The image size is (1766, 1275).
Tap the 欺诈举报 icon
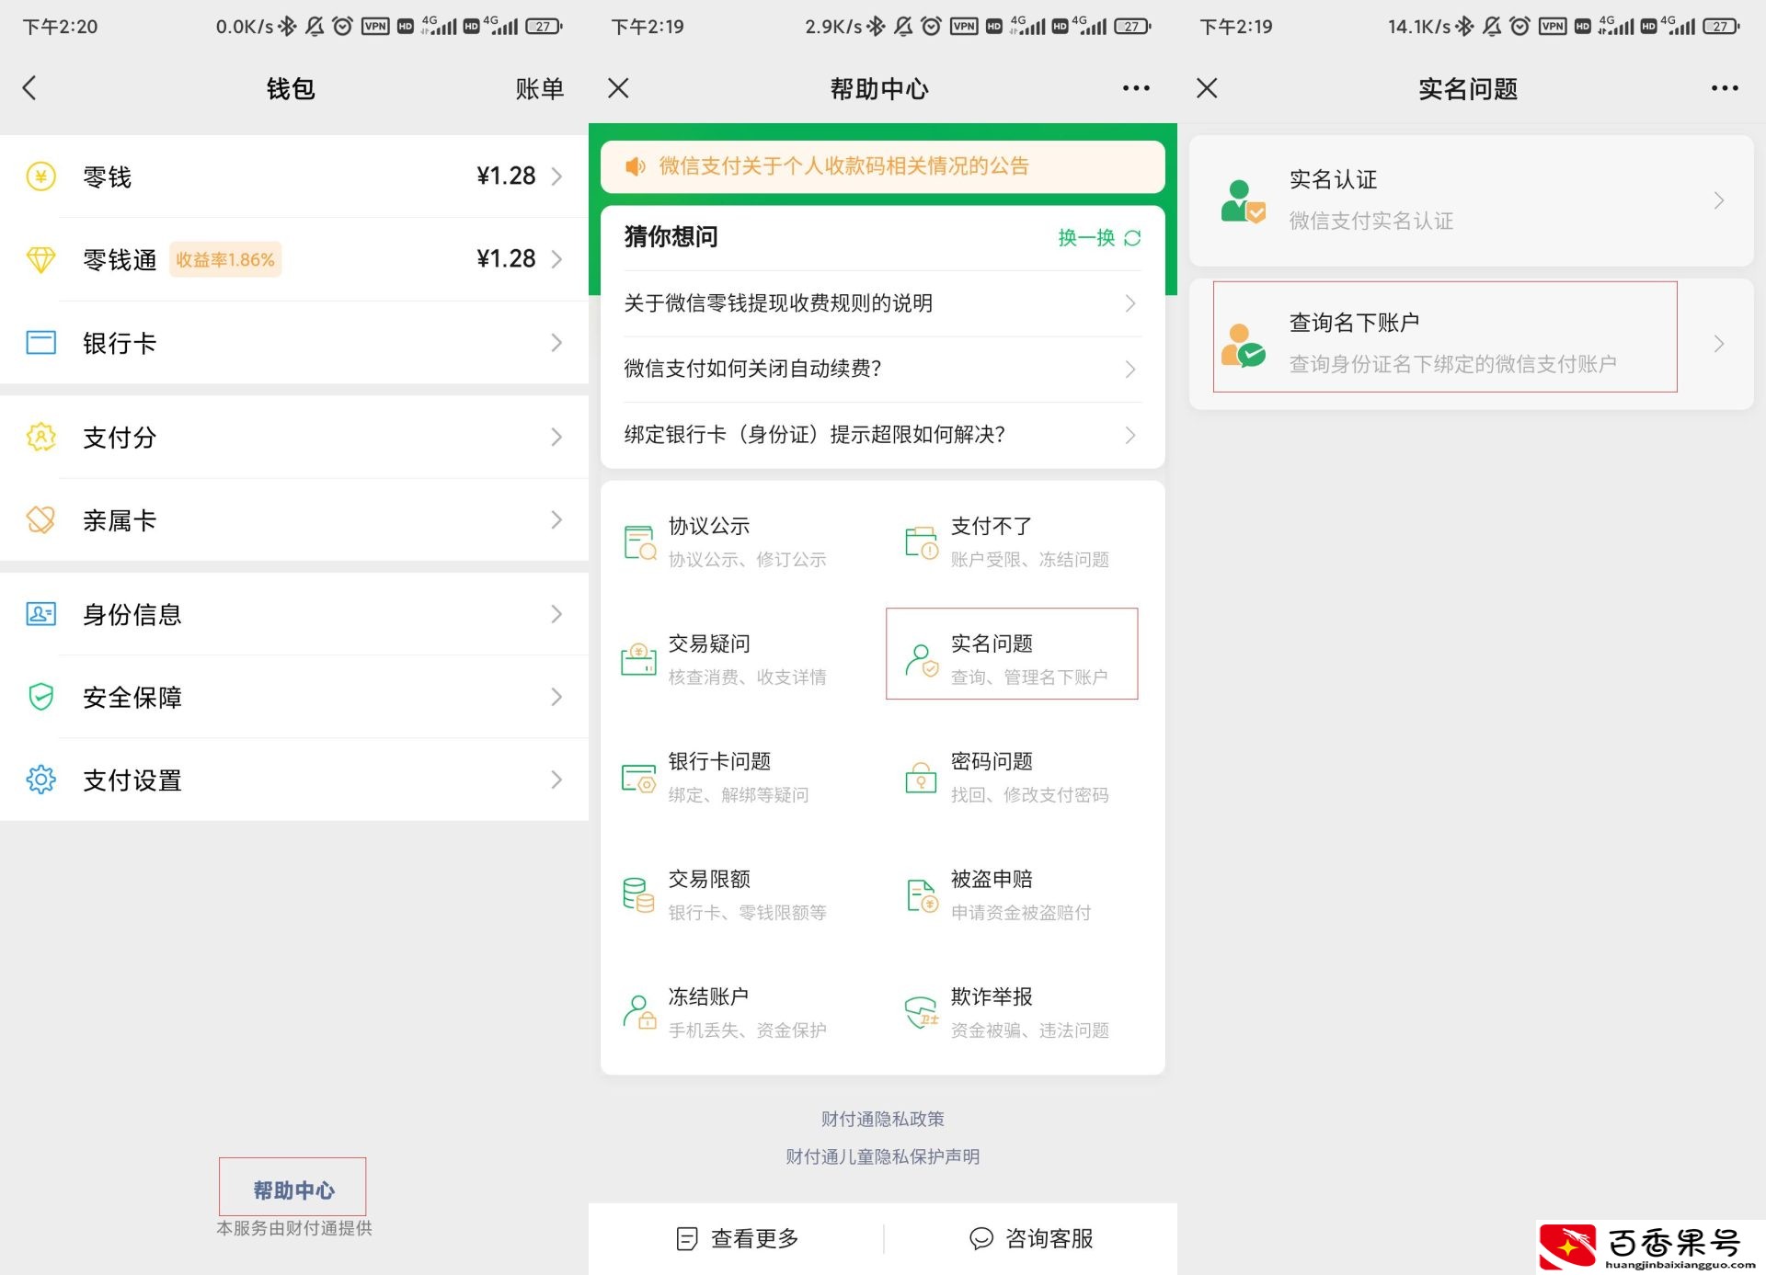[922, 1012]
